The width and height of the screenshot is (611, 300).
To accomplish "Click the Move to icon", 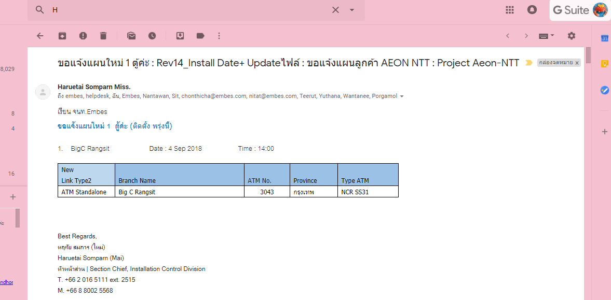I will pos(180,36).
